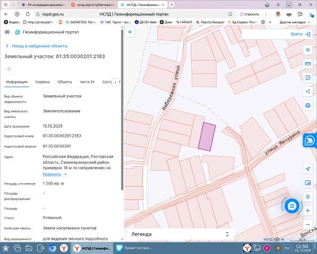Screen dimensions: 317x254
Task: Switch to the Проект постано... taskbar window
Action: pyautogui.click(x=134, y=248)
